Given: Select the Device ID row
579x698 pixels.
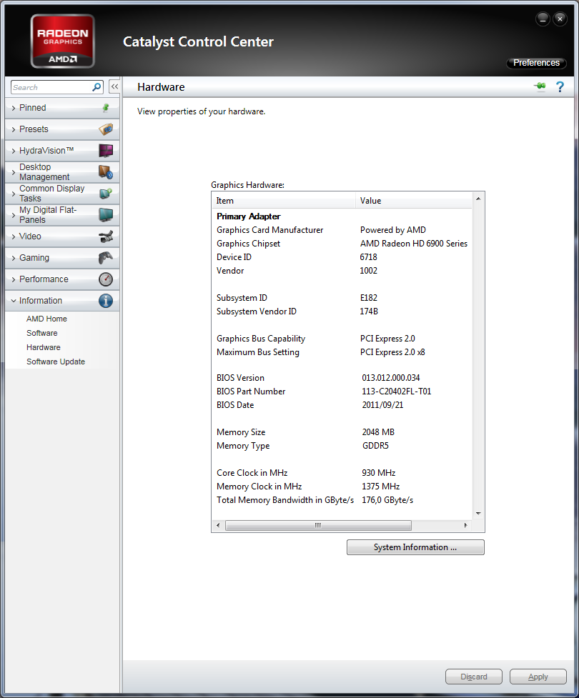Looking at the screenshot, I should pyautogui.click(x=342, y=257).
